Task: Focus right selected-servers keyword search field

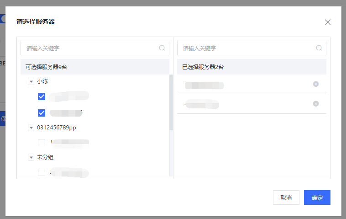Action: click(x=246, y=48)
